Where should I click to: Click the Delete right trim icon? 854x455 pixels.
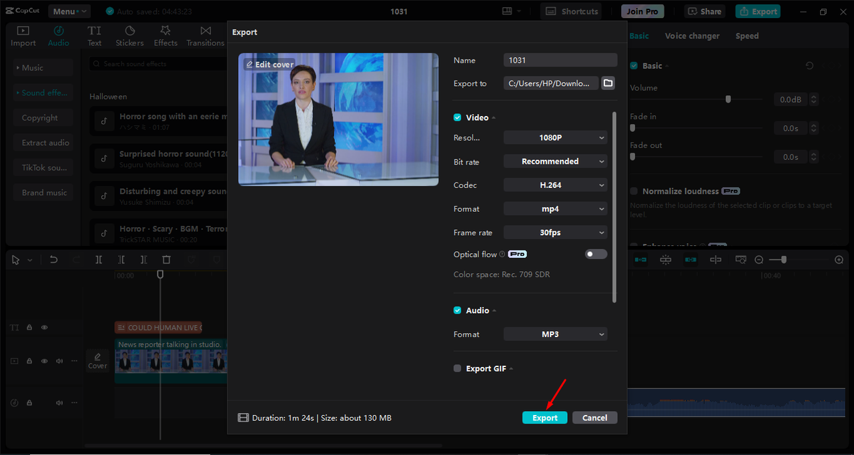144,260
